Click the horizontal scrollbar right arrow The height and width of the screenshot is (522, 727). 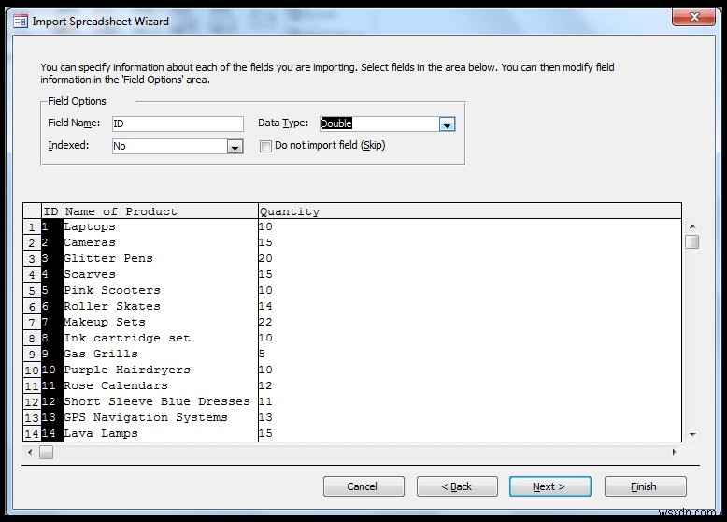pos(674,452)
